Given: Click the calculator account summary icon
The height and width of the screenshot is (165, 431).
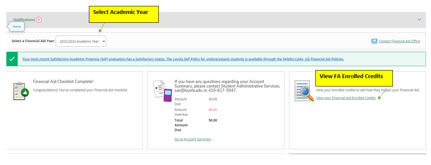Looking at the screenshot, I should pyautogui.click(x=163, y=91).
